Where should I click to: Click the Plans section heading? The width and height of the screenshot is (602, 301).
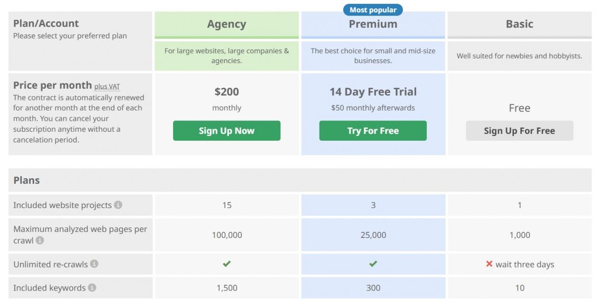point(27,180)
